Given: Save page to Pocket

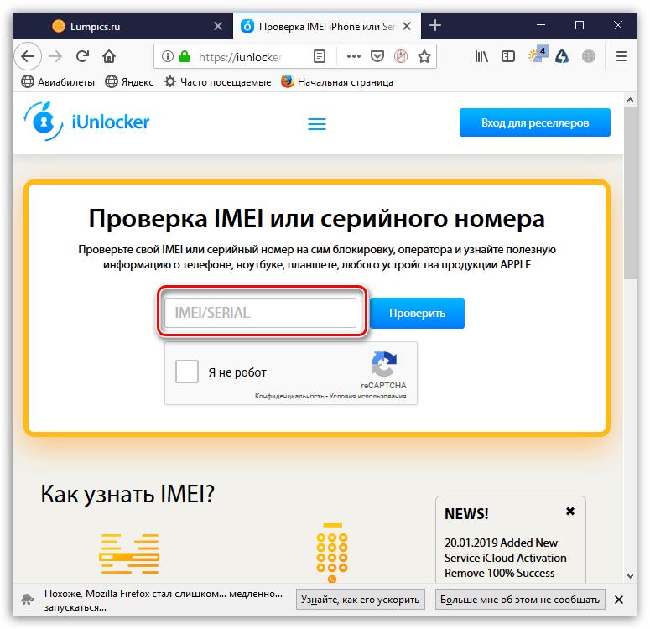Looking at the screenshot, I should click(377, 56).
